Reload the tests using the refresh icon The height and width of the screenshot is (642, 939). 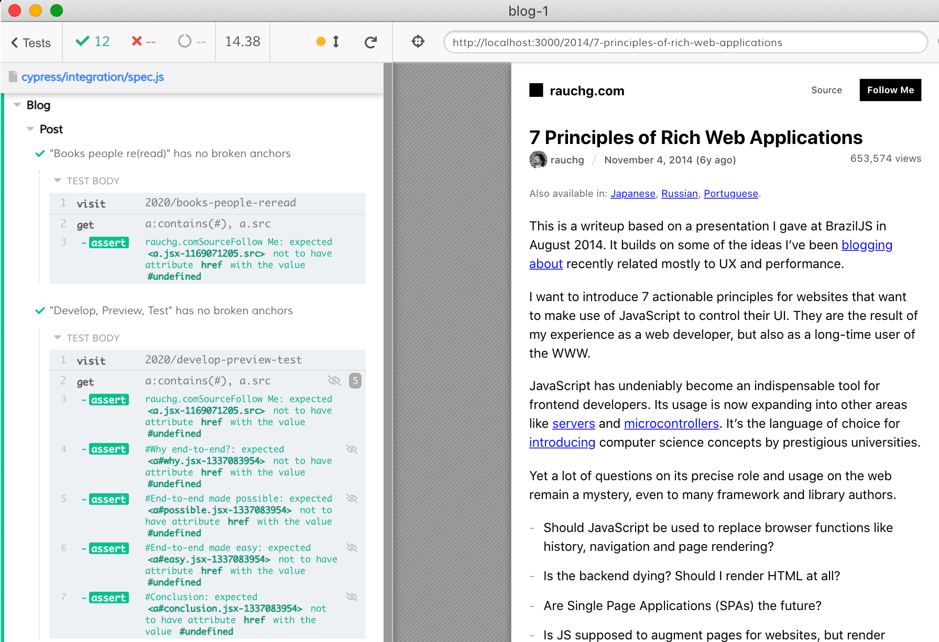(370, 42)
